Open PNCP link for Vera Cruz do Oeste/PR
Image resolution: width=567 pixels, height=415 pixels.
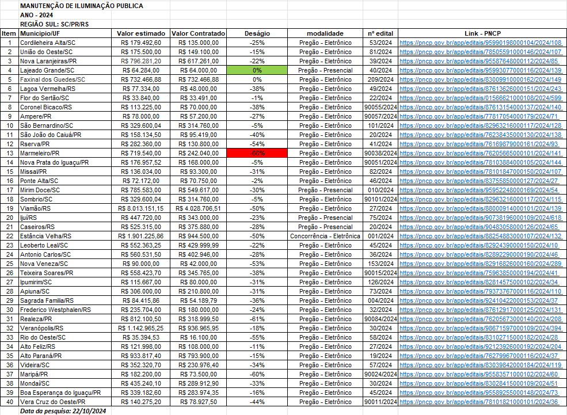(479, 402)
